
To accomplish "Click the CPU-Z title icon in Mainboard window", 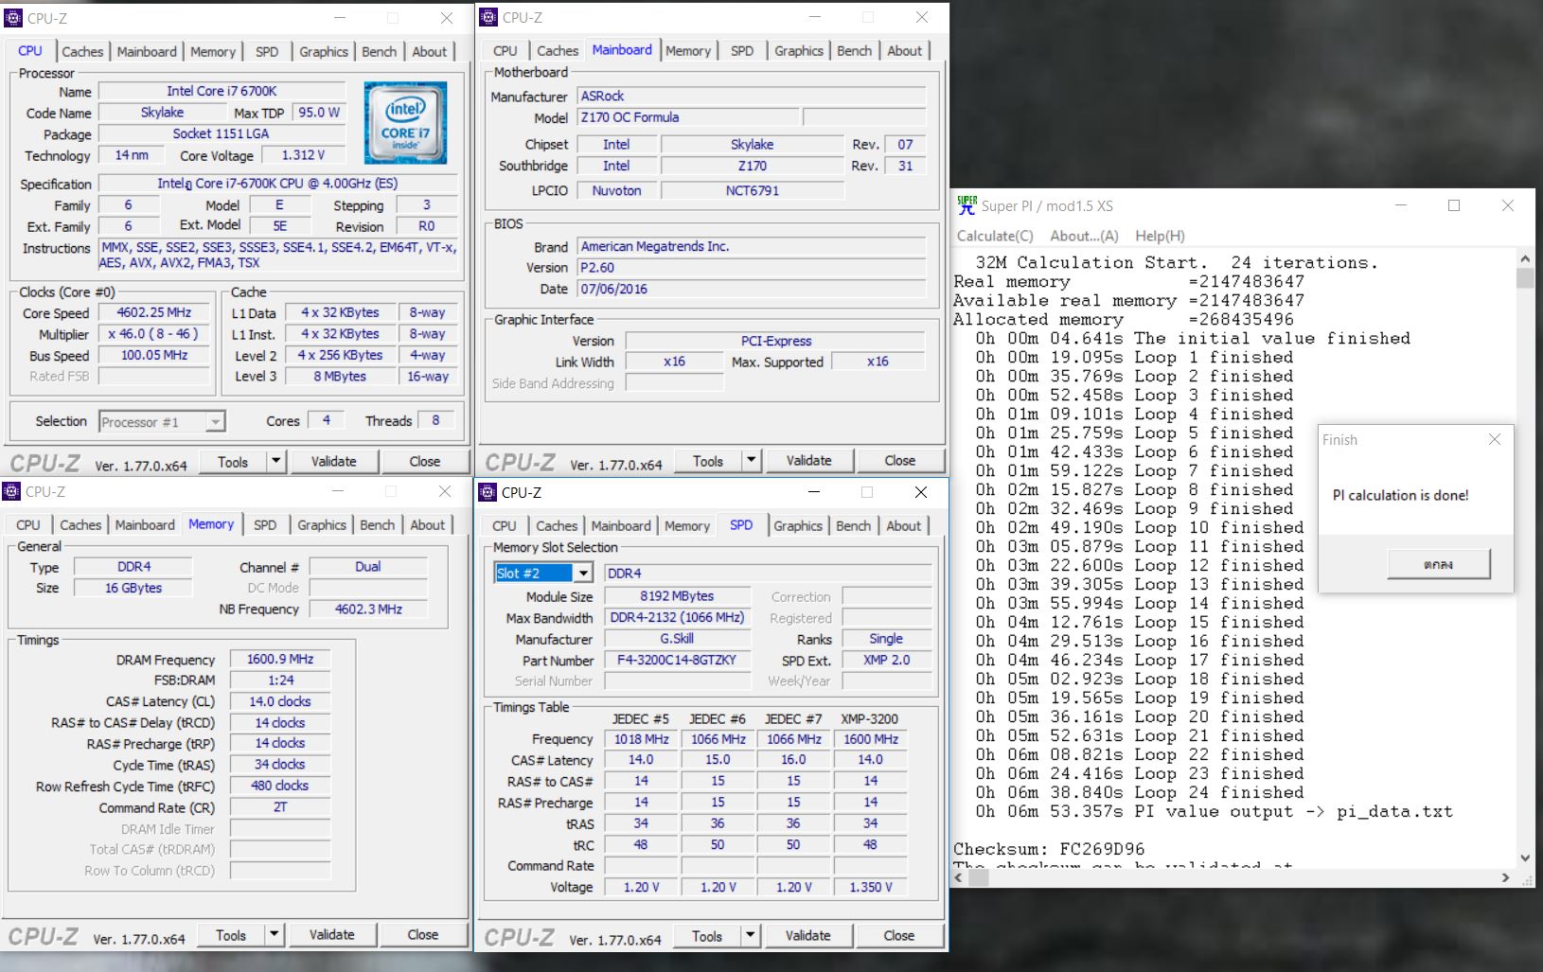I will (488, 17).
